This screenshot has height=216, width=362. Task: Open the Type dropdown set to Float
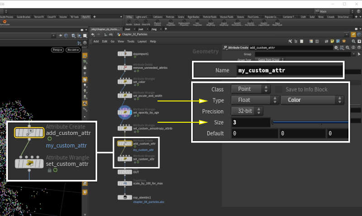point(255,100)
